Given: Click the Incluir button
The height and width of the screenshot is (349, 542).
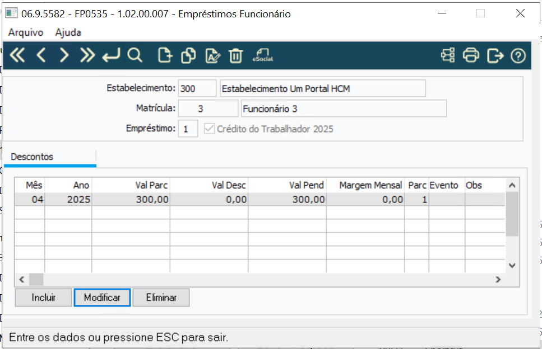Looking at the screenshot, I should pos(44,298).
